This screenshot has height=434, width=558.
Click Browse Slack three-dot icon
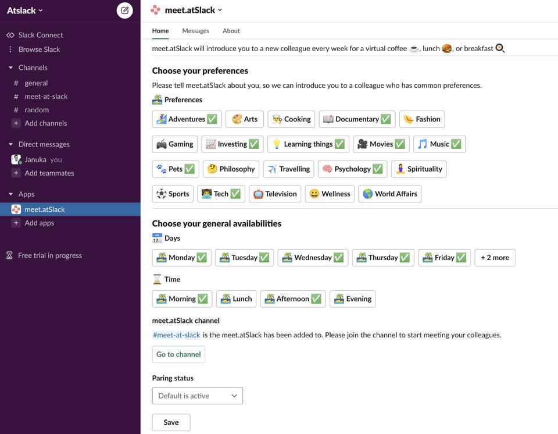click(x=10, y=49)
